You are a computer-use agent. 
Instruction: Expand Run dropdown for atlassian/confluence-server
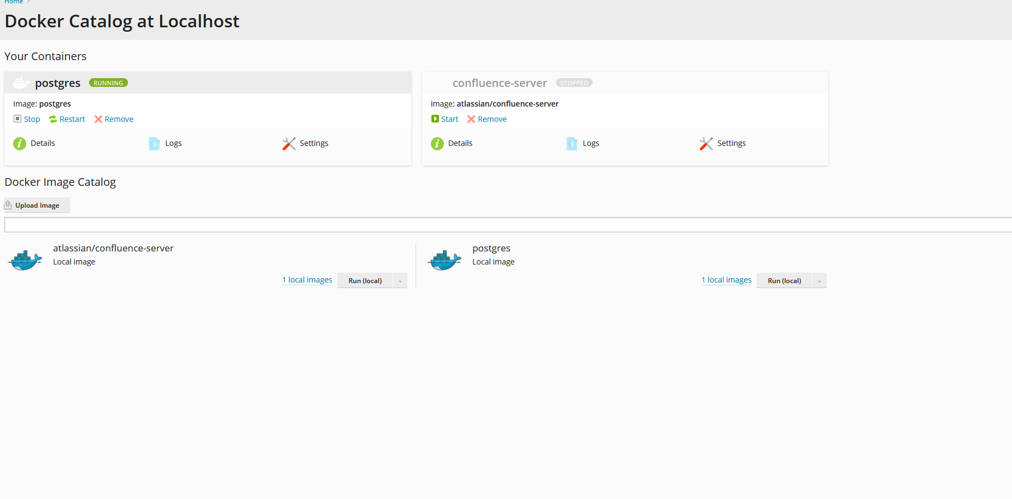coord(400,281)
